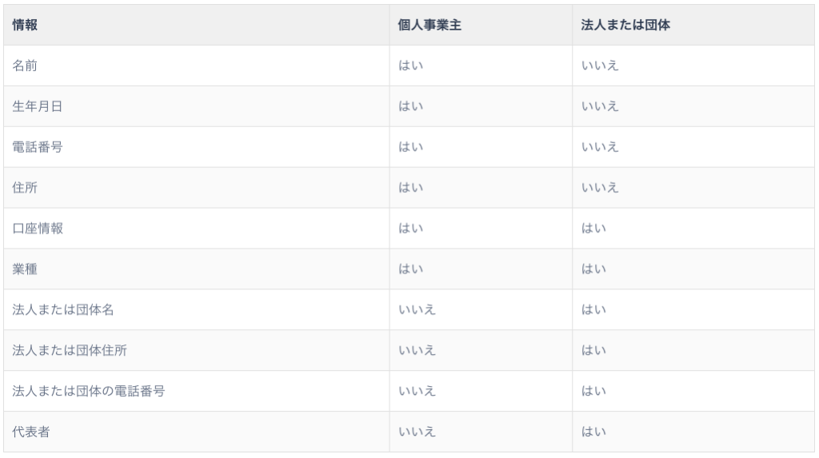Click はい in 代表者 row under 法人または団体
819x458 pixels.
tap(593, 432)
